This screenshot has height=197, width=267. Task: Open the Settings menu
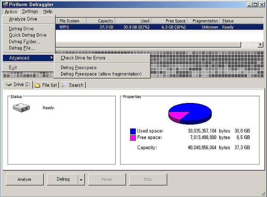click(30, 11)
